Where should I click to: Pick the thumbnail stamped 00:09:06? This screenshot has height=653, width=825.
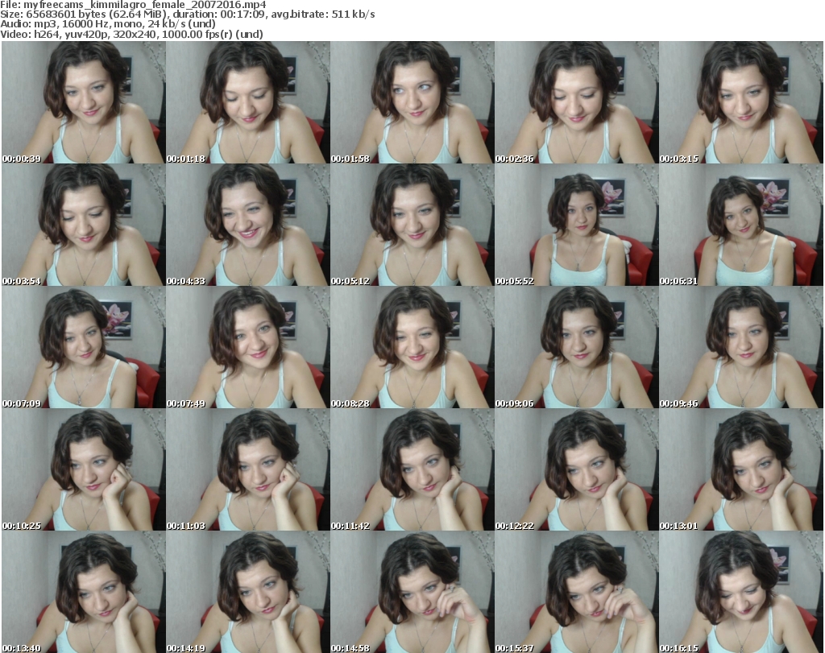pos(577,347)
